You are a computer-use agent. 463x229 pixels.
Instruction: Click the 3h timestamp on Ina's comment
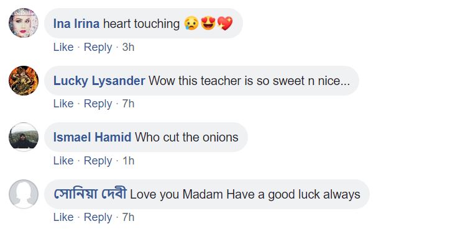pyautogui.click(x=128, y=47)
